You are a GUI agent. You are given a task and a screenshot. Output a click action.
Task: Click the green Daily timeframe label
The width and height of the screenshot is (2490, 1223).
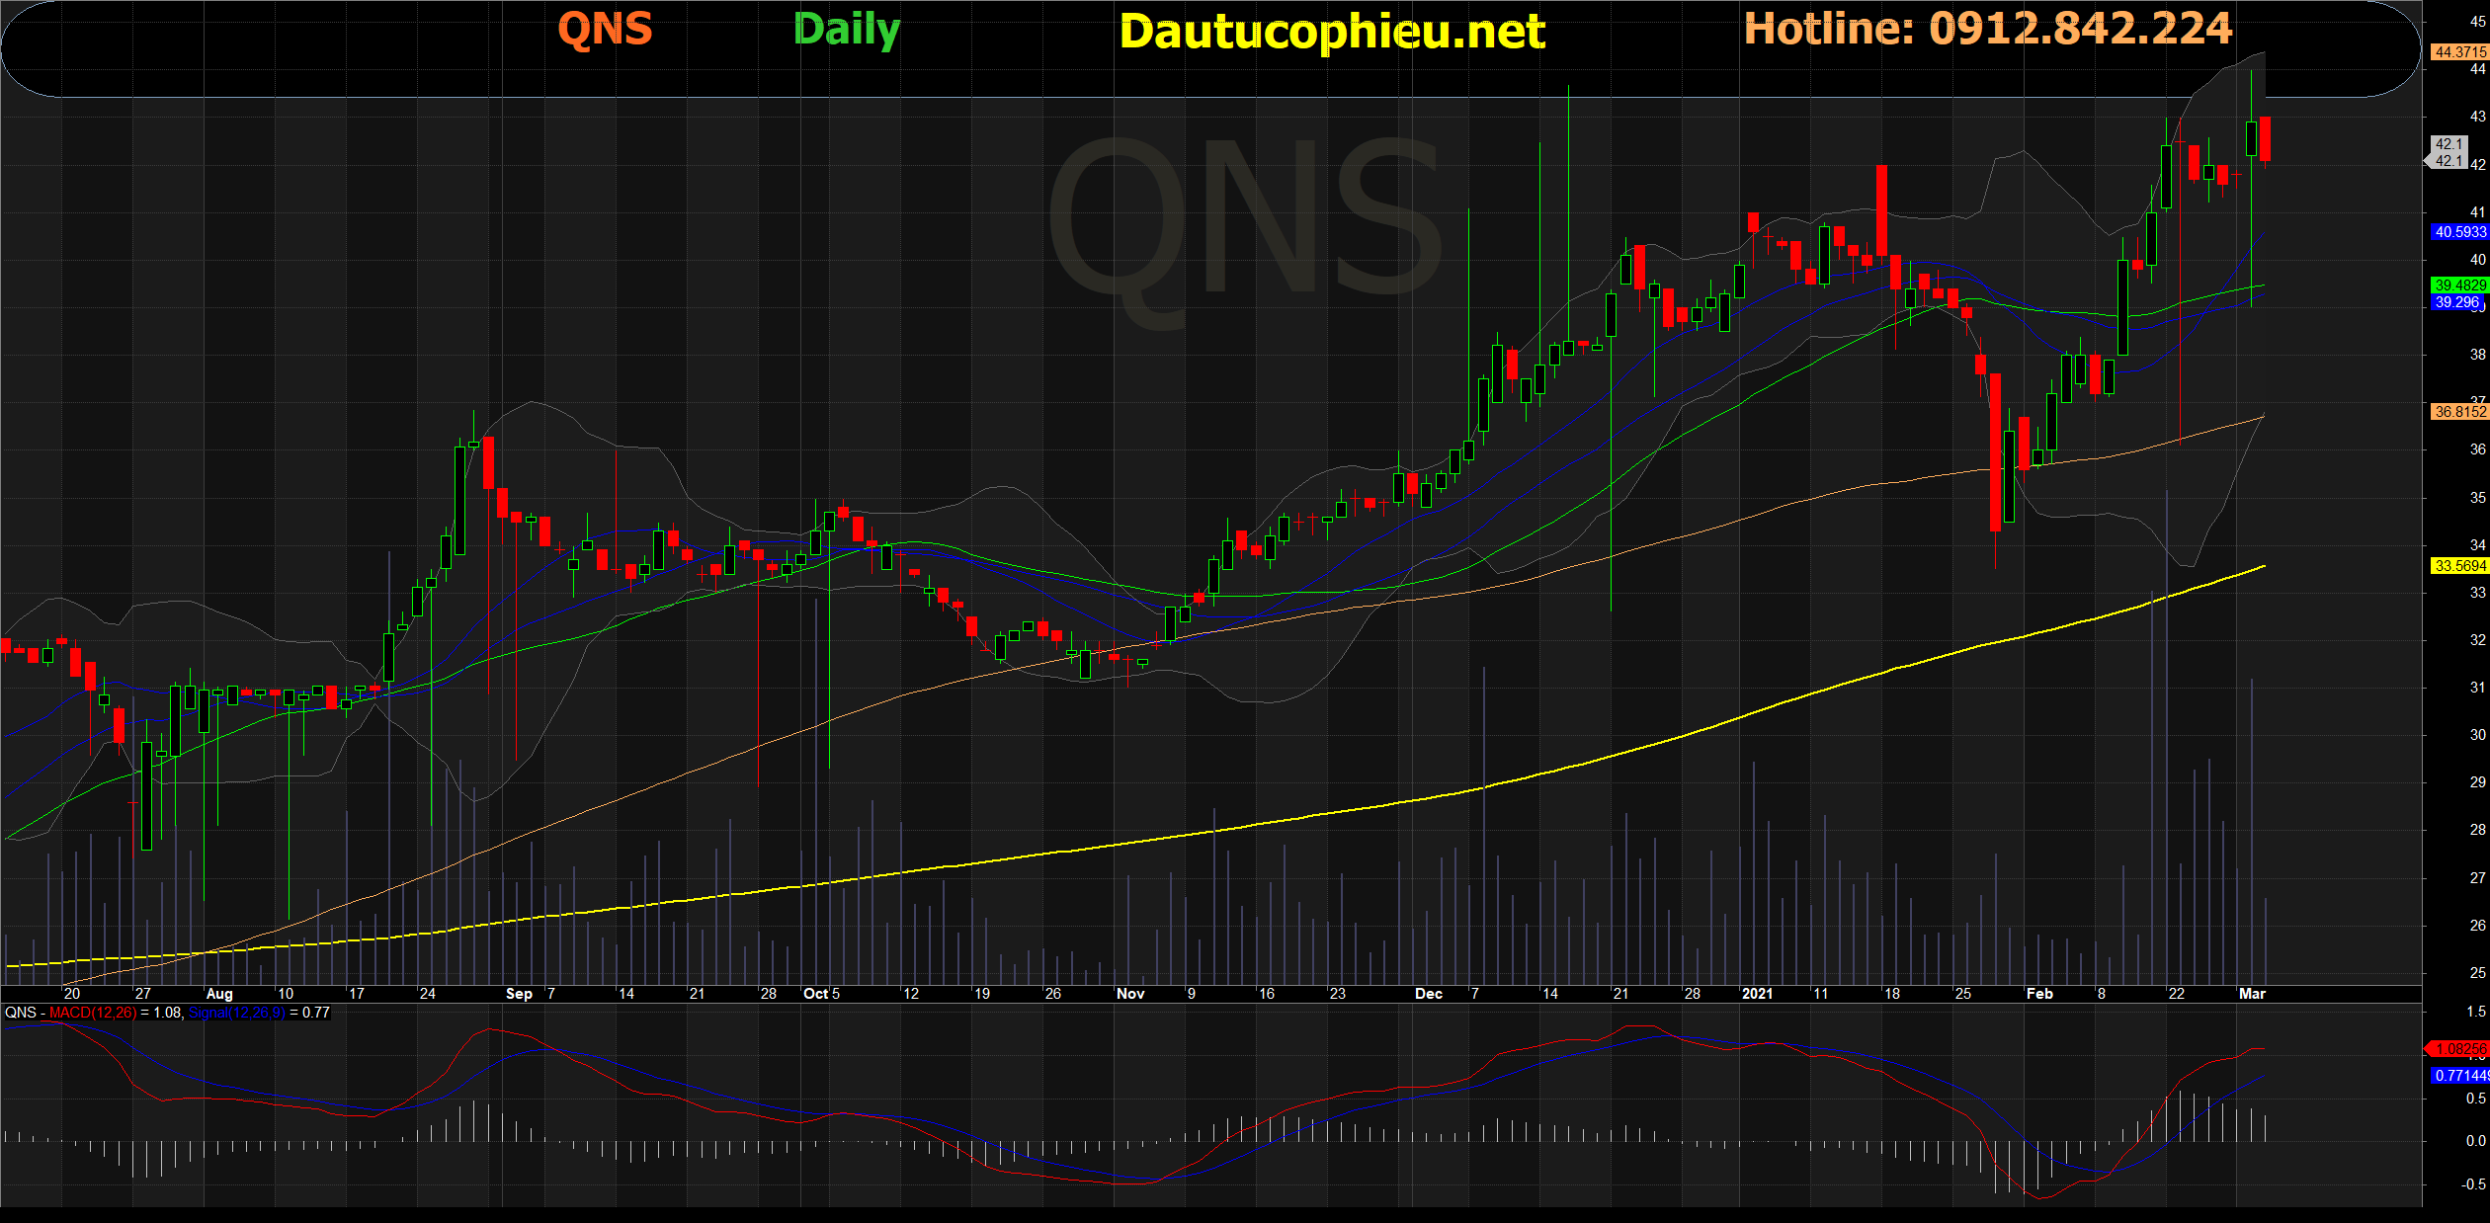click(846, 30)
